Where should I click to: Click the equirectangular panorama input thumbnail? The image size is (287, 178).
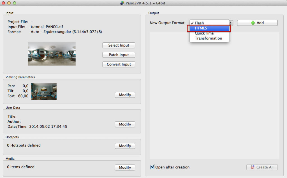52,54
